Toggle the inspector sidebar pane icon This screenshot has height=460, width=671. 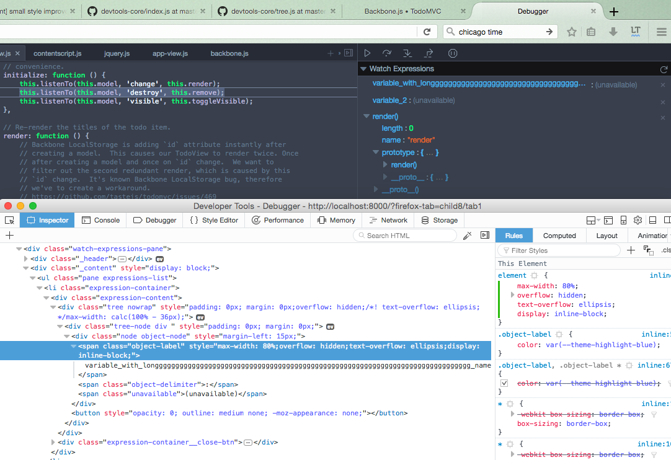(x=485, y=235)
